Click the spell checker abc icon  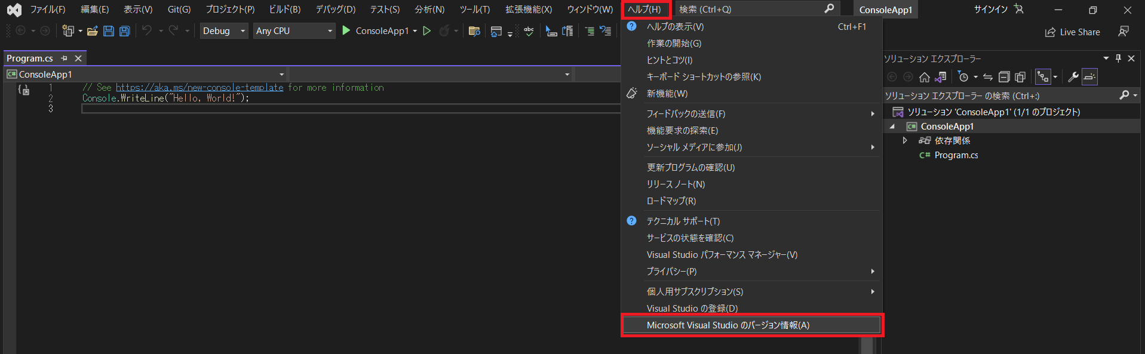(529, 31)
